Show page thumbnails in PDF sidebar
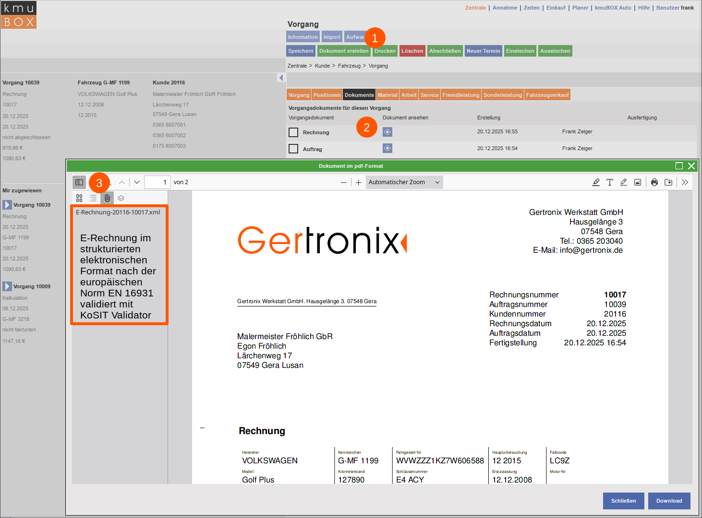 coord(79,198)
